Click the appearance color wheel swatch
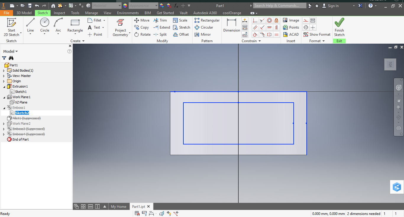Screen dimensions: 404x217 coord(125,6)
